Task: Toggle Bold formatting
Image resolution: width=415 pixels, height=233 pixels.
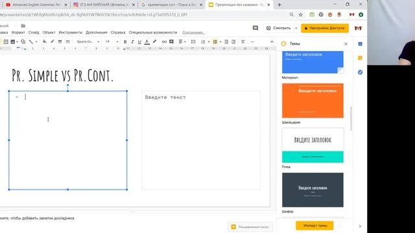Action: 125,41
